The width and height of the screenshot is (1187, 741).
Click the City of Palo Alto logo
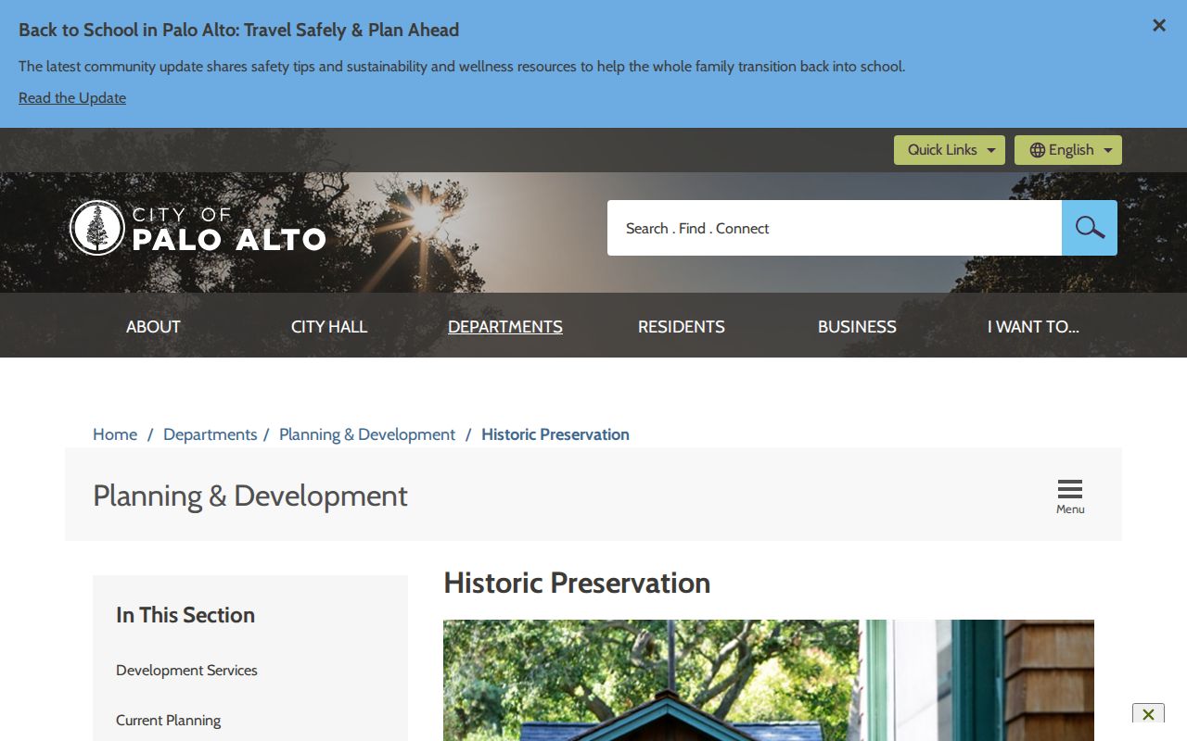198,228
